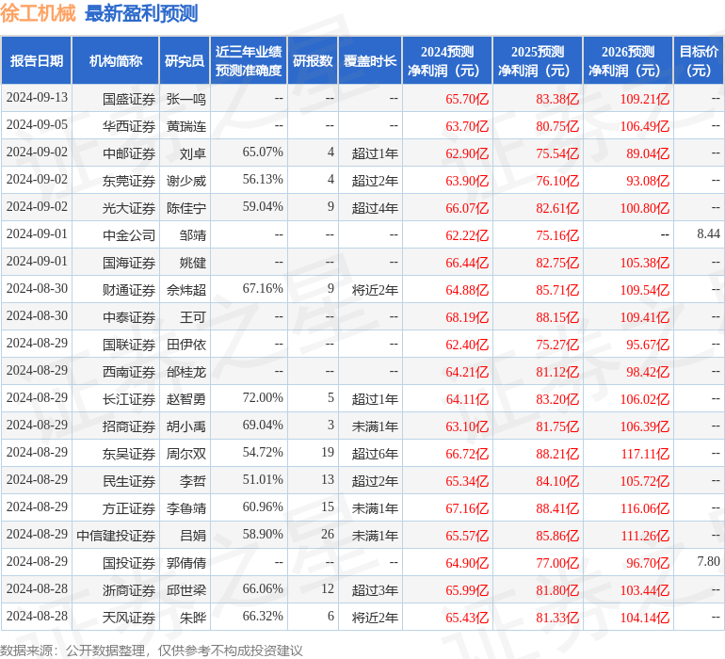Click researcher 邹靖
Image resolution: width=725 pixels, height=659 pixels.
(x=193, y=235)
